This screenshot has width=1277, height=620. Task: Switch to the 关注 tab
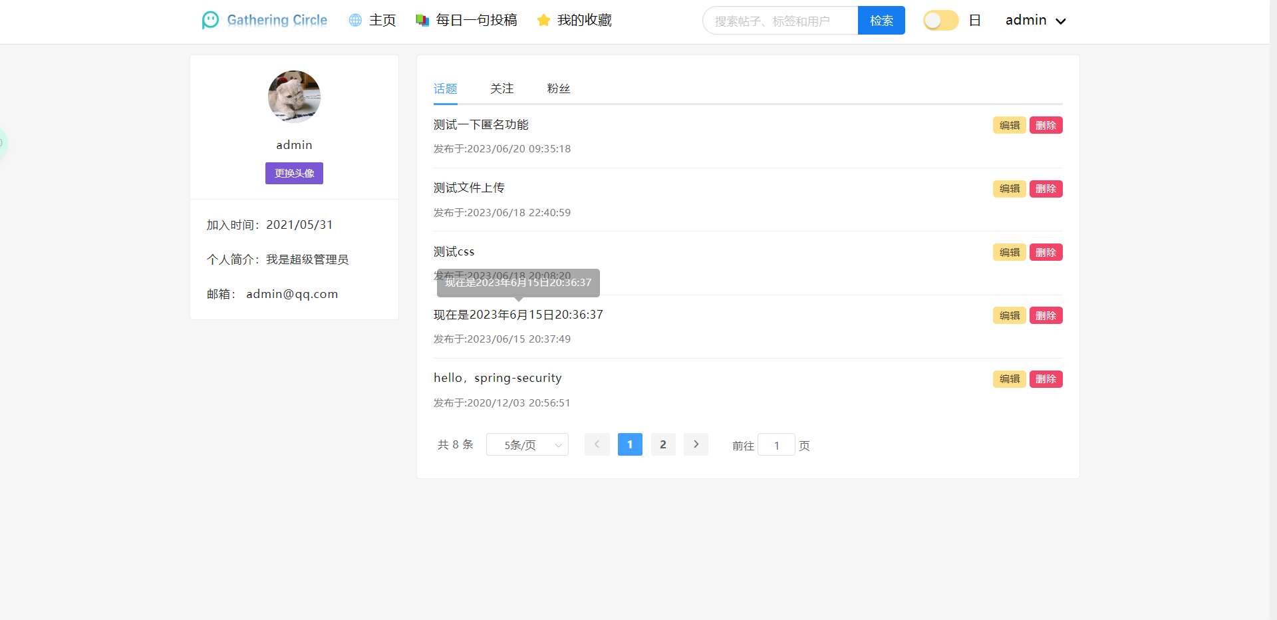click(x=501, y=88)
